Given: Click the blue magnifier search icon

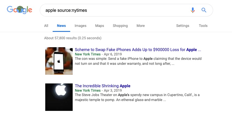Looking at the screenshot, I should point(204,10).
